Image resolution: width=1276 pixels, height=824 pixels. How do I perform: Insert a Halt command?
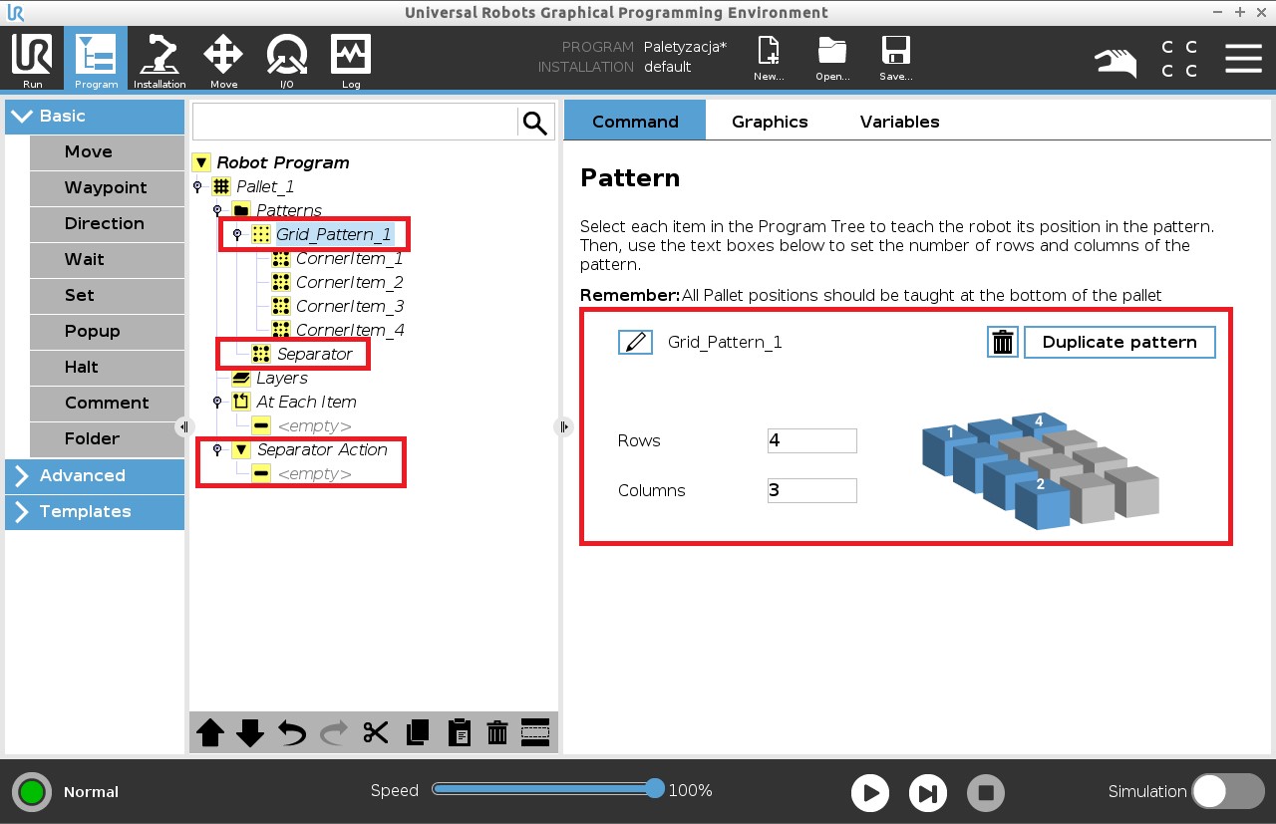(x=107, y=368)
